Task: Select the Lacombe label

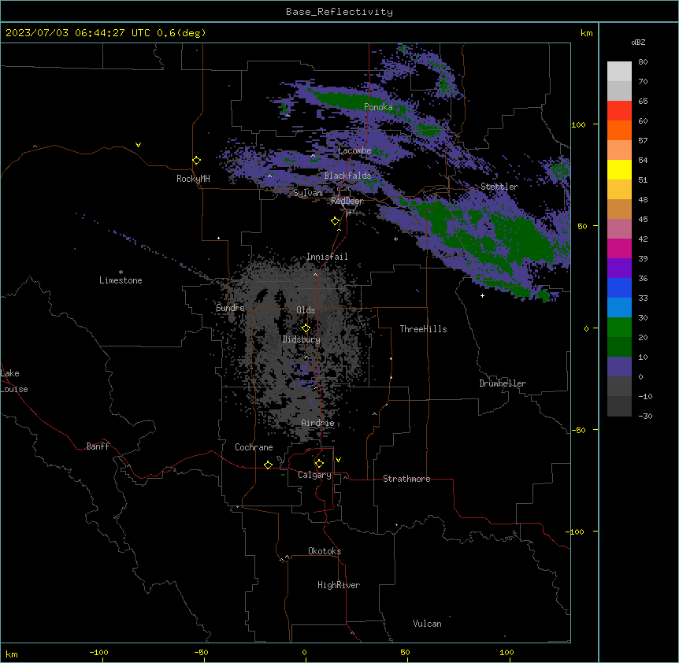Action: pyautogui.click(x=354, y=150)
